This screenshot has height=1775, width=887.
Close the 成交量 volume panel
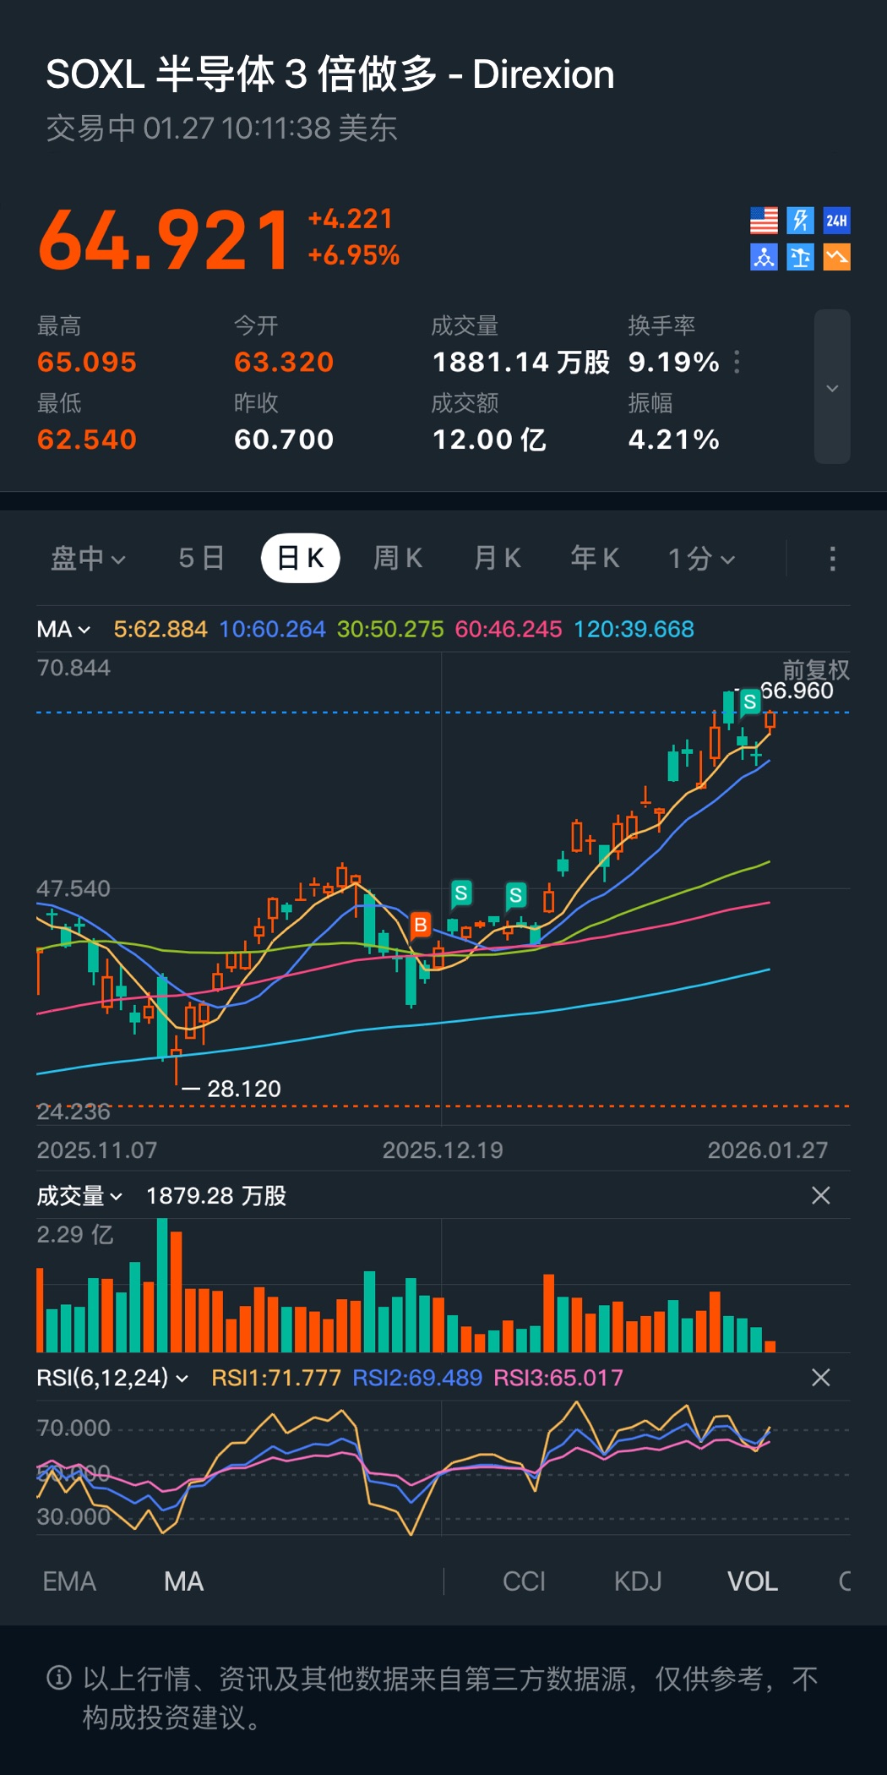820,1195
